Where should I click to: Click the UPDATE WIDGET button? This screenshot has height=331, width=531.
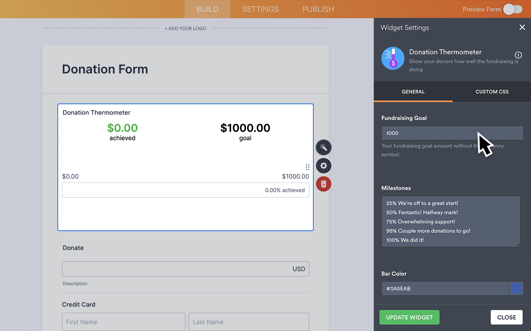point(409,317)
